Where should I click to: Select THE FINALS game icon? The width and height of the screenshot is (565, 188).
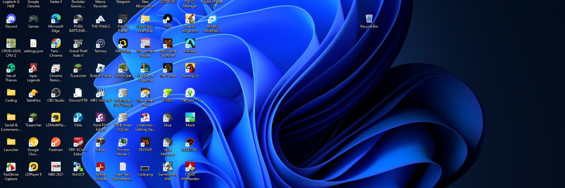click(101, 19)
